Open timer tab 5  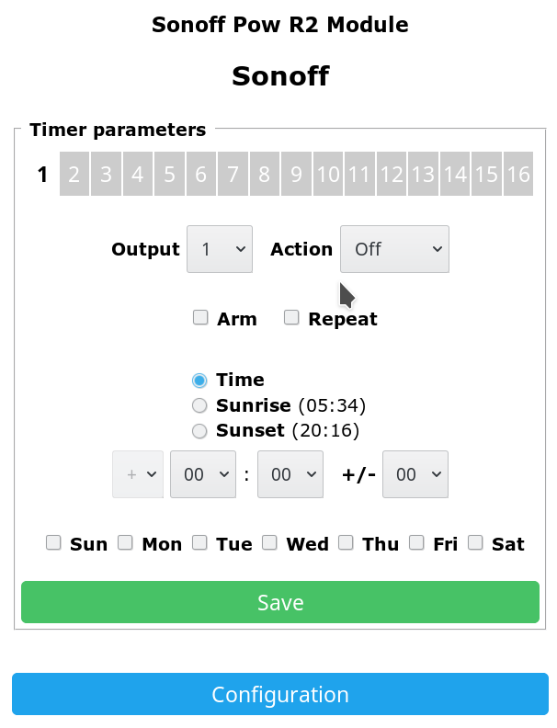point(169,174)
